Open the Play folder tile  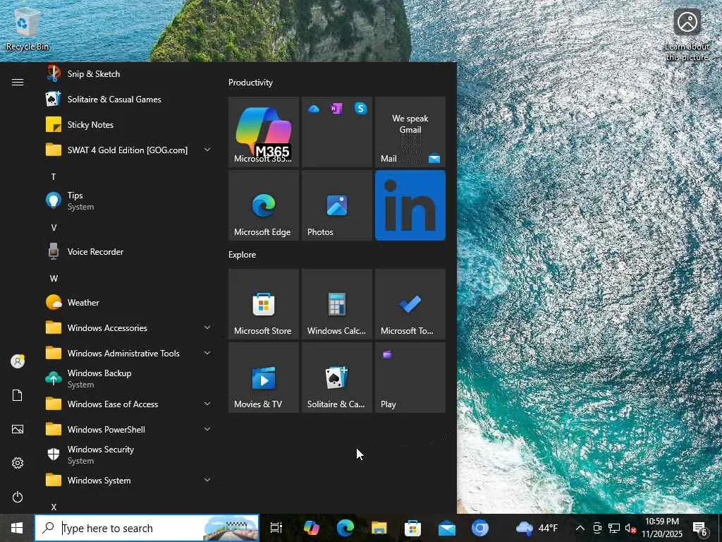(x=410, y=378)
